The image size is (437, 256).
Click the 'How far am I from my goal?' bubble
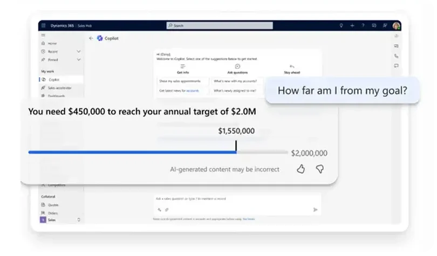(x=343, y=90)
